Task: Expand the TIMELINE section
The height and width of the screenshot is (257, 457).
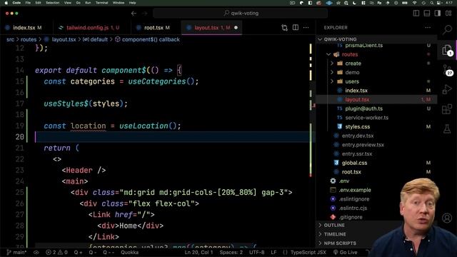Action: 335,234
